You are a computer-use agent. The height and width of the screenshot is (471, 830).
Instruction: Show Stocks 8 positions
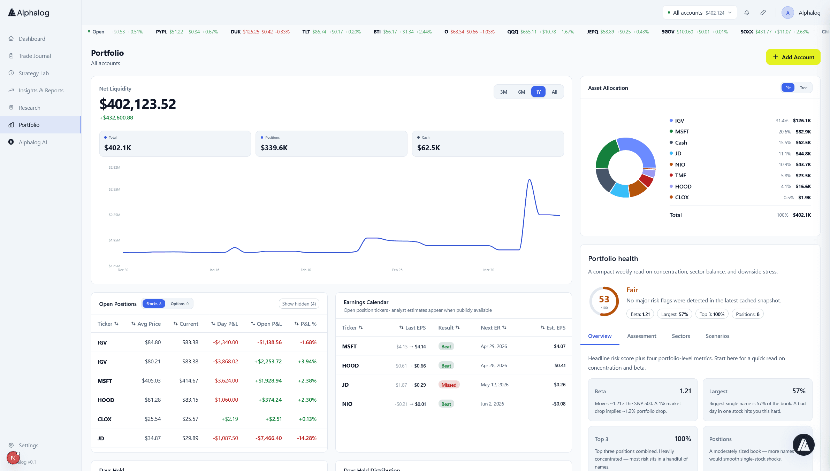tap(154, 304)
